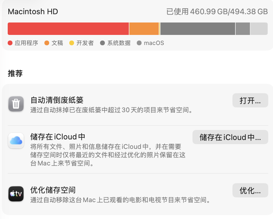
Task: Open the 打开… button for auto-empty Trash
Action: tap(250, 100)
